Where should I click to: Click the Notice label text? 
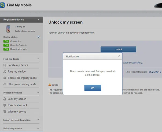55,85
